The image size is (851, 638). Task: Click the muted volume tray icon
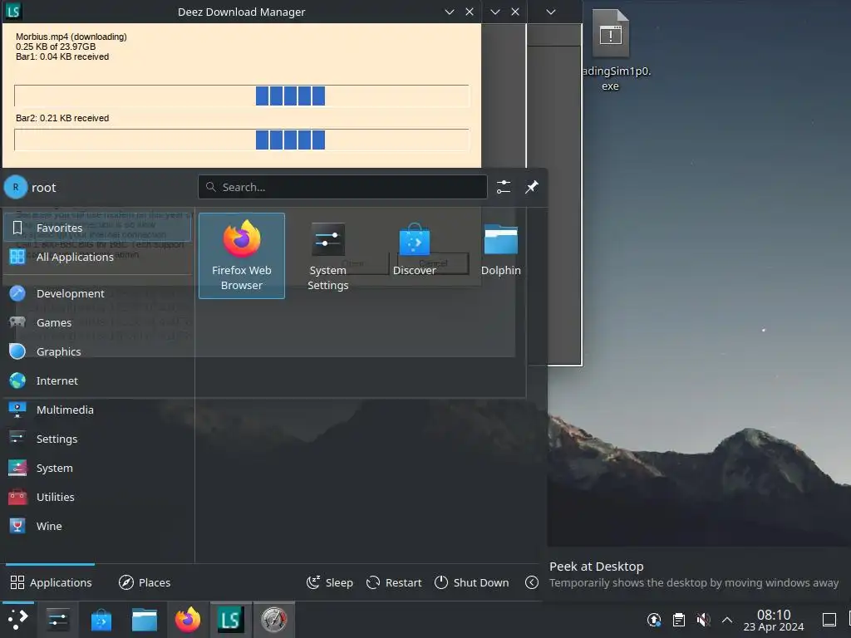703,620
